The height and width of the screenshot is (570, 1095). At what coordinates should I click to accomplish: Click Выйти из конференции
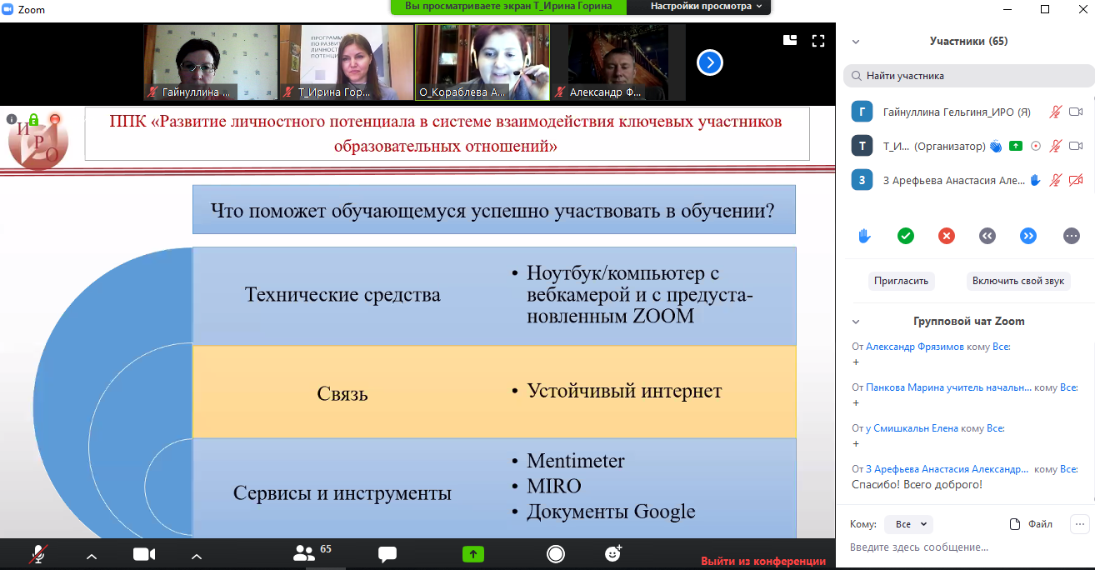click(x=763, y=561)
